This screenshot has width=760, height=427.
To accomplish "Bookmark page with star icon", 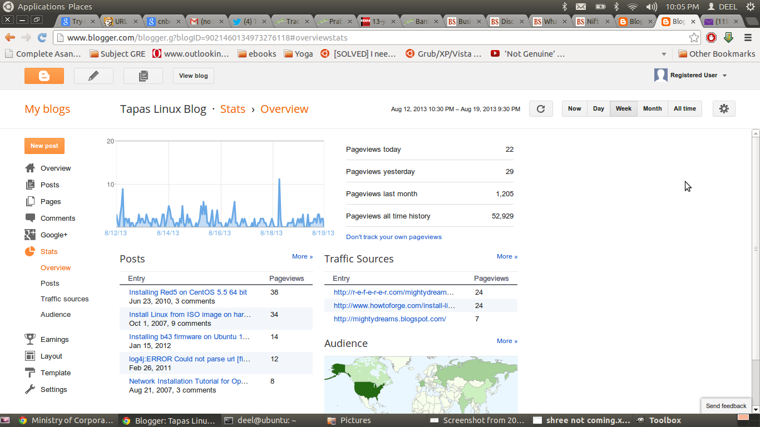I will pyautogui.click(x=694, y=38).
